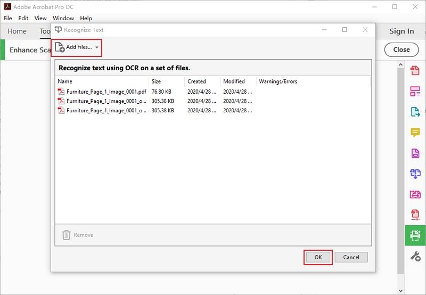Select the green Enhance Scans tool icon
This screenshot has width=426, height=295.
415,235
